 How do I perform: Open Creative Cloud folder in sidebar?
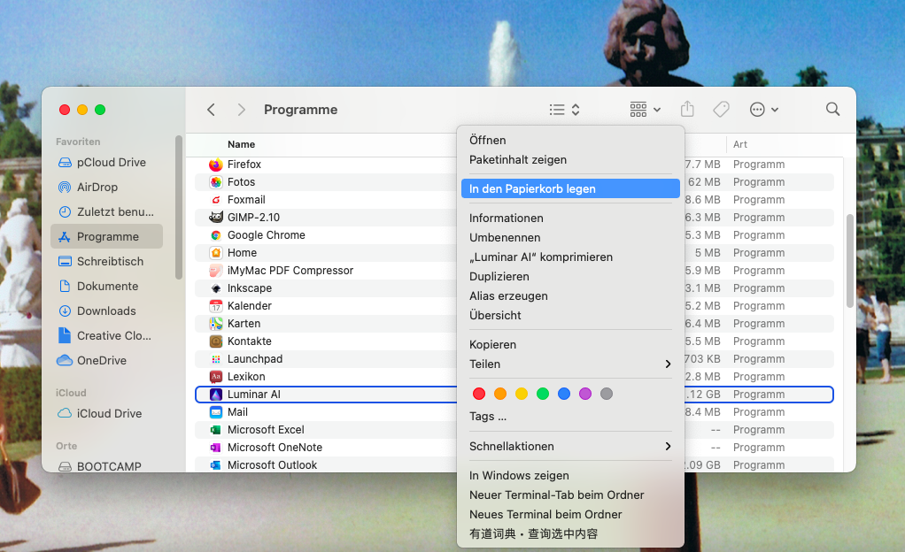click(107, 336)
